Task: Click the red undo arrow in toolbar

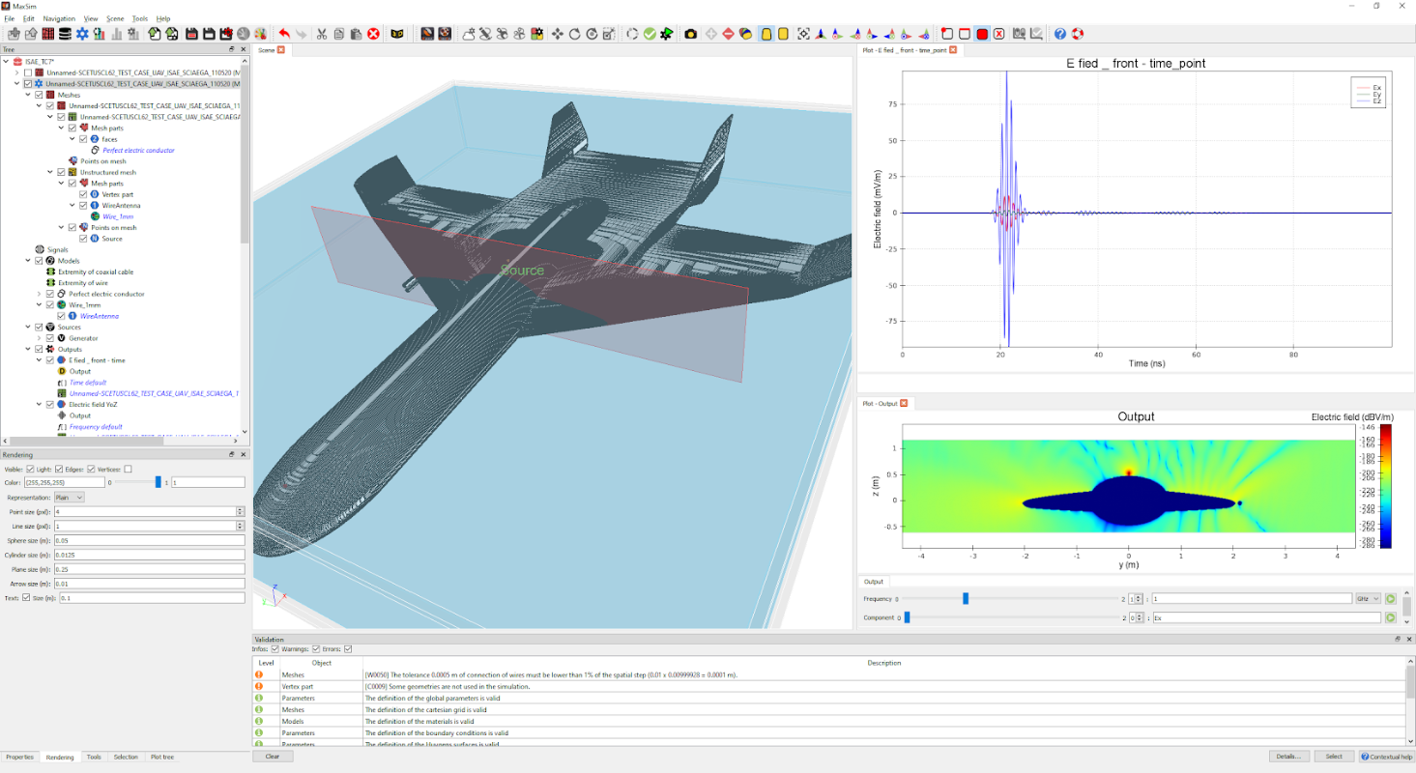Action: click(284, 34)
